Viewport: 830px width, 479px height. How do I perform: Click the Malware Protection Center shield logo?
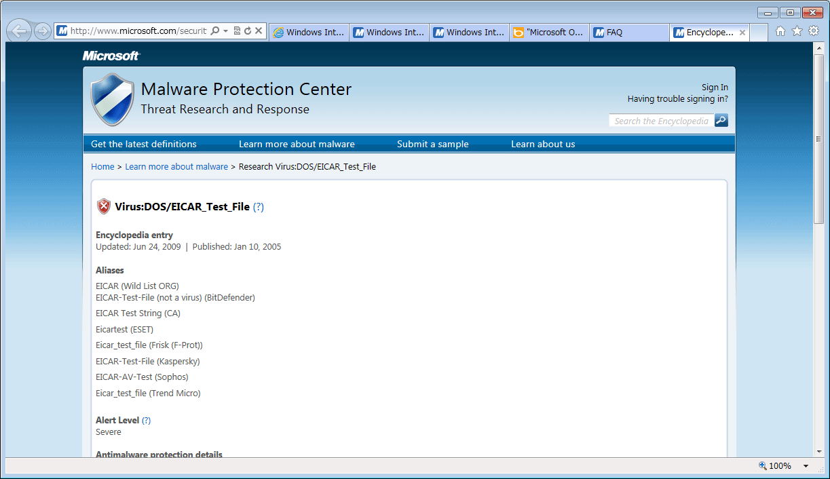click(112, 100)
